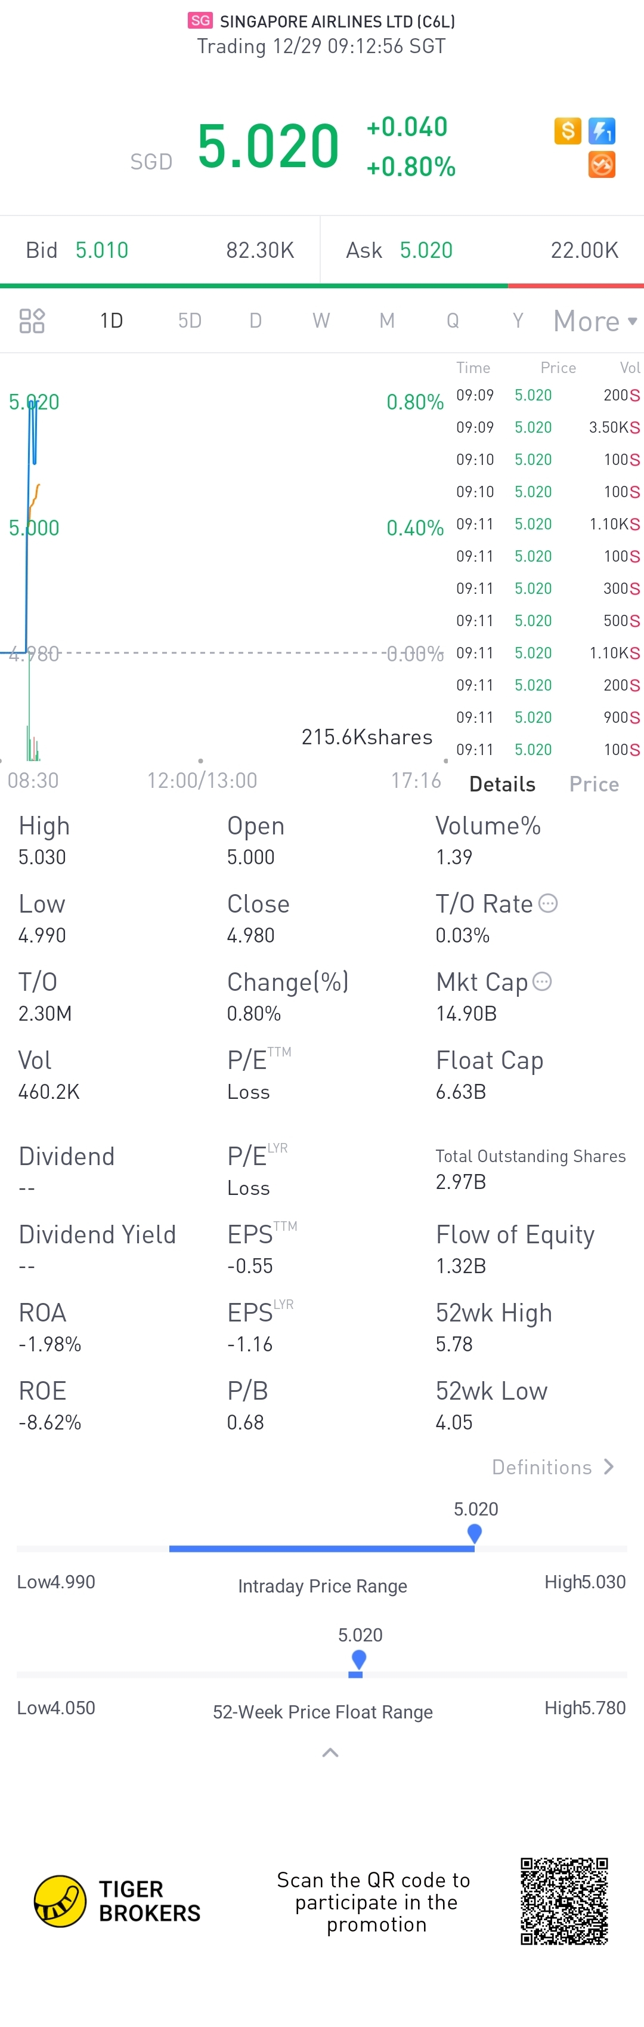Switch to the 5D chart tab

[190, 321]
